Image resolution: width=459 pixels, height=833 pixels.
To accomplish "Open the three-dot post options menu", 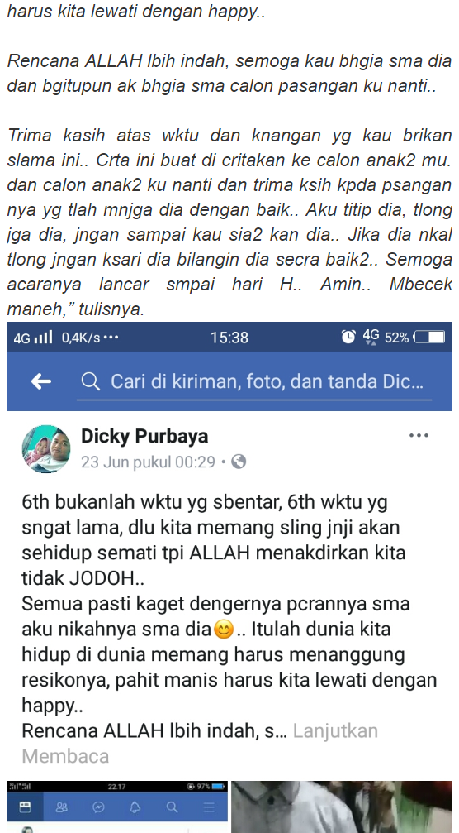I will click(419, 436).
